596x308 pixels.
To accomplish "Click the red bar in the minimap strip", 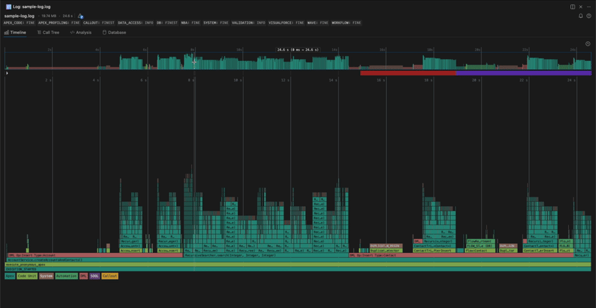I will tap(408, 73).
